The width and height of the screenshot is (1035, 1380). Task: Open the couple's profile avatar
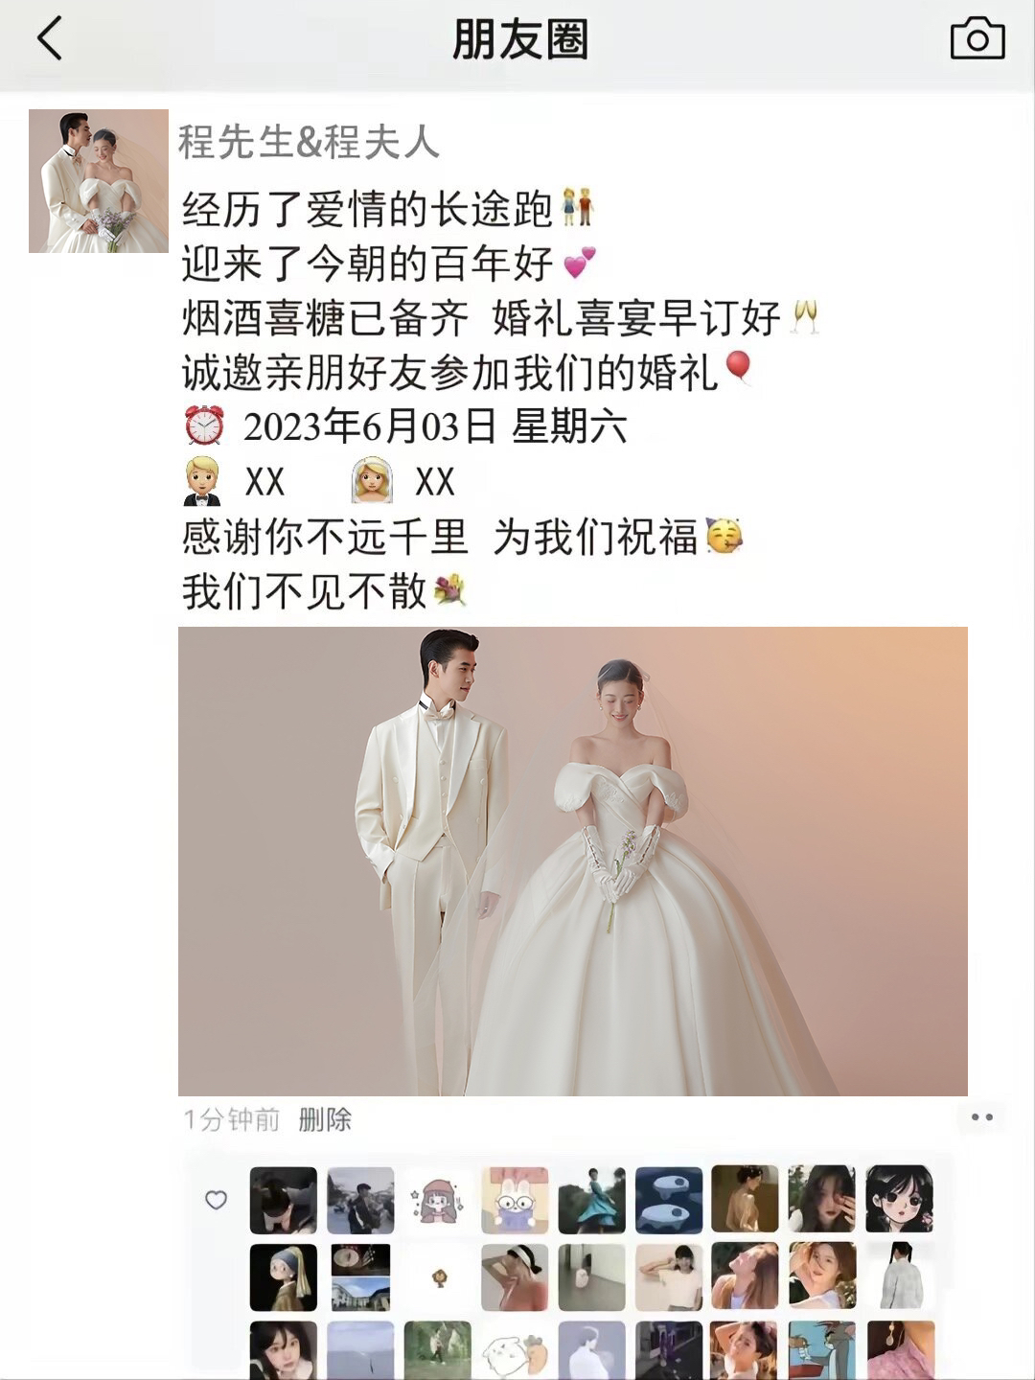click(x=99, y=181)
